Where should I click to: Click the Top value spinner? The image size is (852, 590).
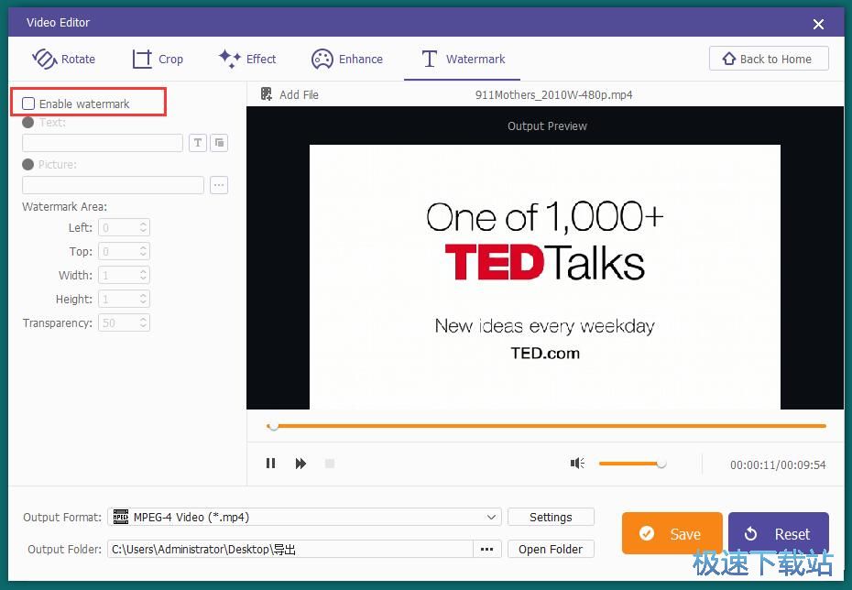click(124, 252)
